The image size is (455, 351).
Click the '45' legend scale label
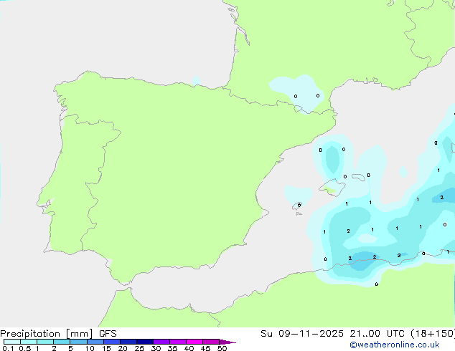[205, 348]
